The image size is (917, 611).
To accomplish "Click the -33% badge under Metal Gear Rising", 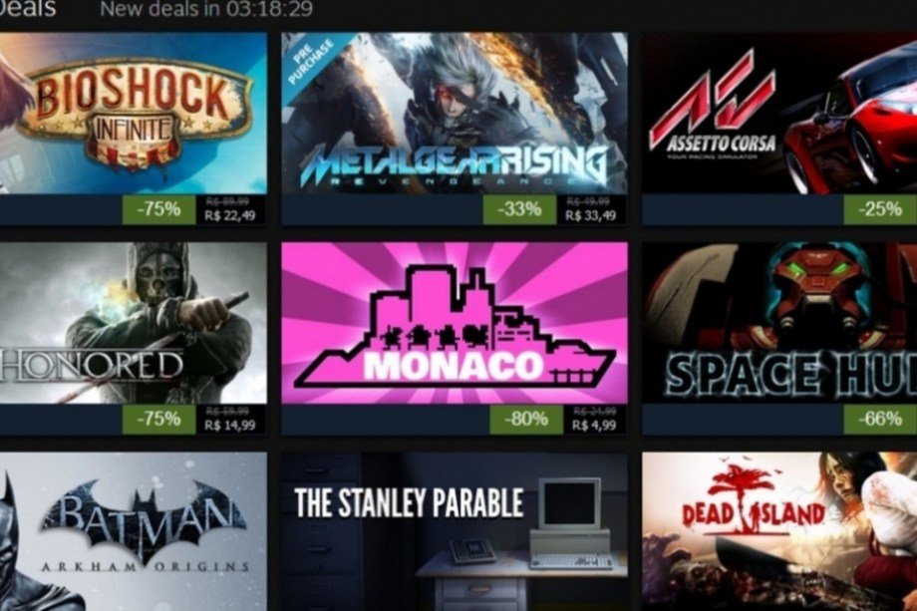I will click(x=519, y=209).
